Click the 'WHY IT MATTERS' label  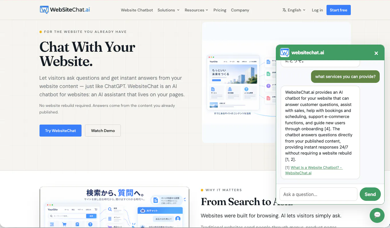point(224,190)
